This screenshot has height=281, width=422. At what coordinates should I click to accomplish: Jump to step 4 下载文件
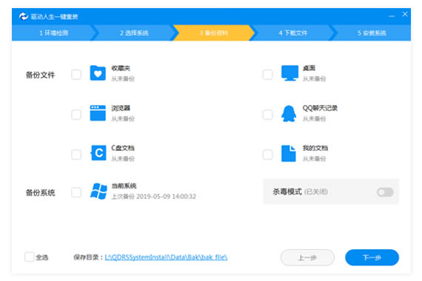click(293, 33)
